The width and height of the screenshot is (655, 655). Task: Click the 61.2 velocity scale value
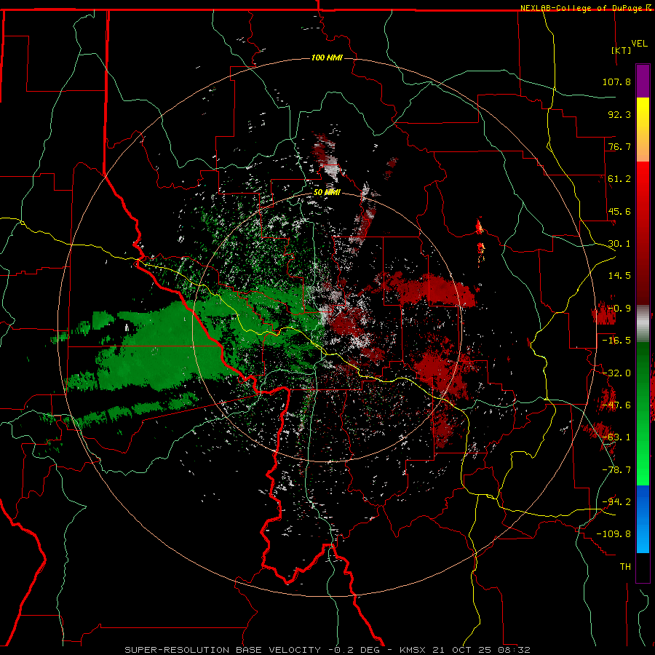coord(619,179)
